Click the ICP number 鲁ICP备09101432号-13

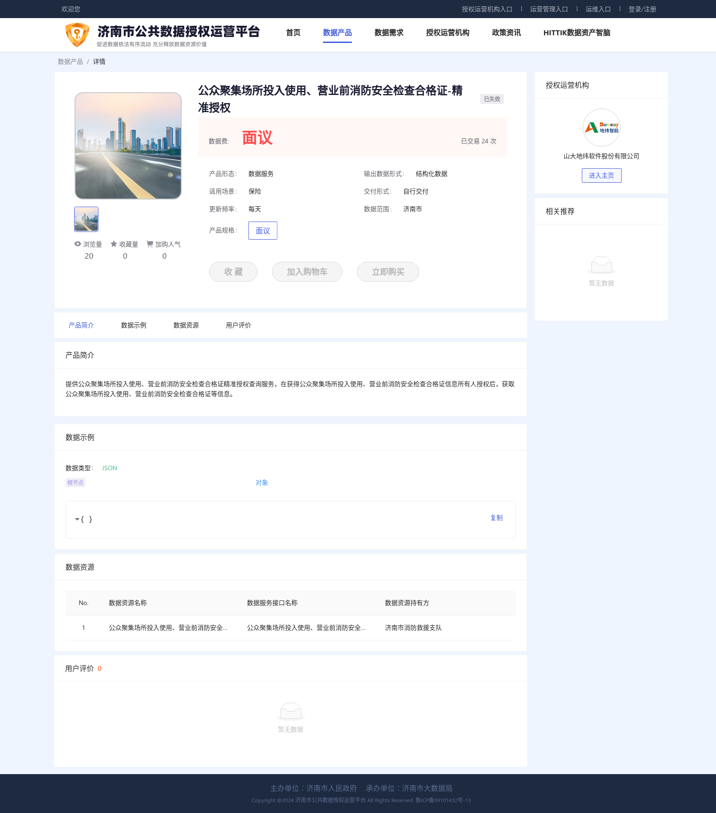pos(443,800)
